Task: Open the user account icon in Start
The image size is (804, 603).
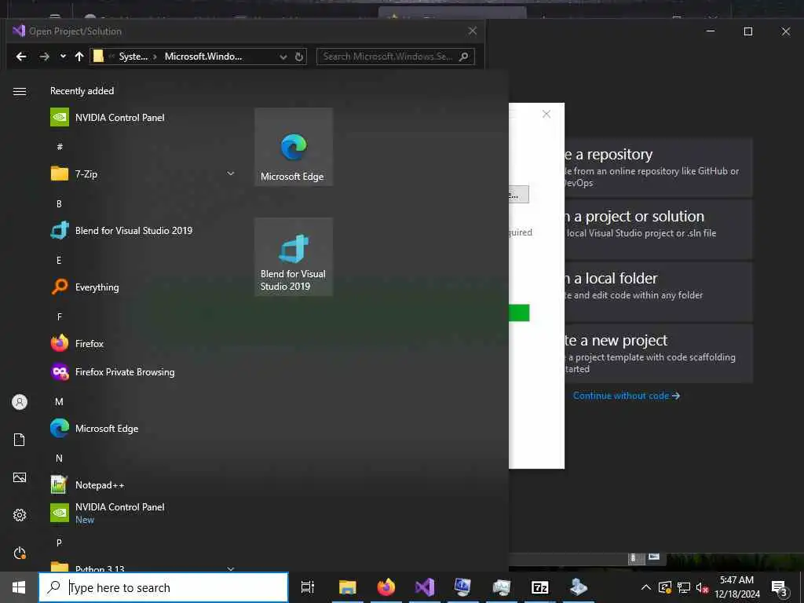Action: [x=20, y=402]
